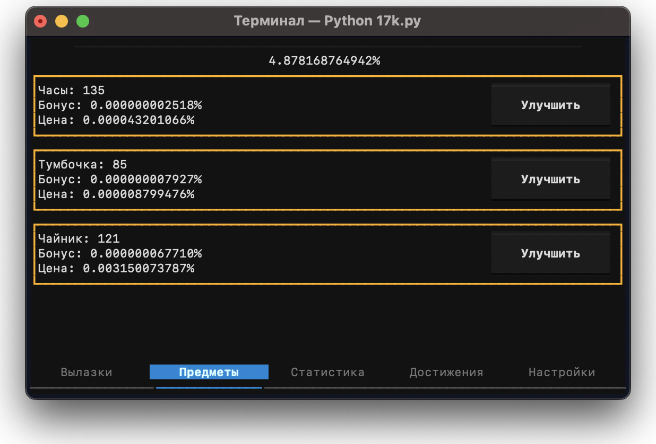
Task: Click the Бонус value of Часы
Action: tap(146, 105)
